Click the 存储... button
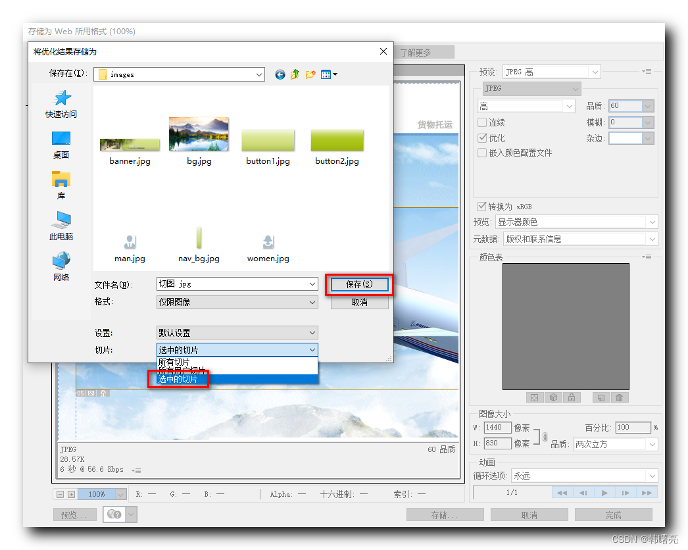688x550 pixels. coord(445,515)
